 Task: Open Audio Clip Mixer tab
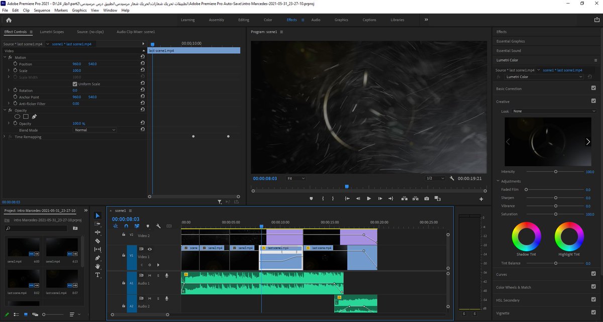[136, 32]
